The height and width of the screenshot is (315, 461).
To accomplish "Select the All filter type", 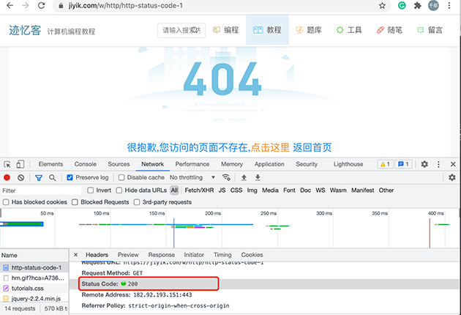I will coord(174,190).
